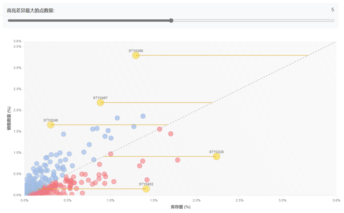This screenshot has width=344, height=213.
Task: Click the STY0388 text label
Action: pyautogui.click(x=136, y=51)
